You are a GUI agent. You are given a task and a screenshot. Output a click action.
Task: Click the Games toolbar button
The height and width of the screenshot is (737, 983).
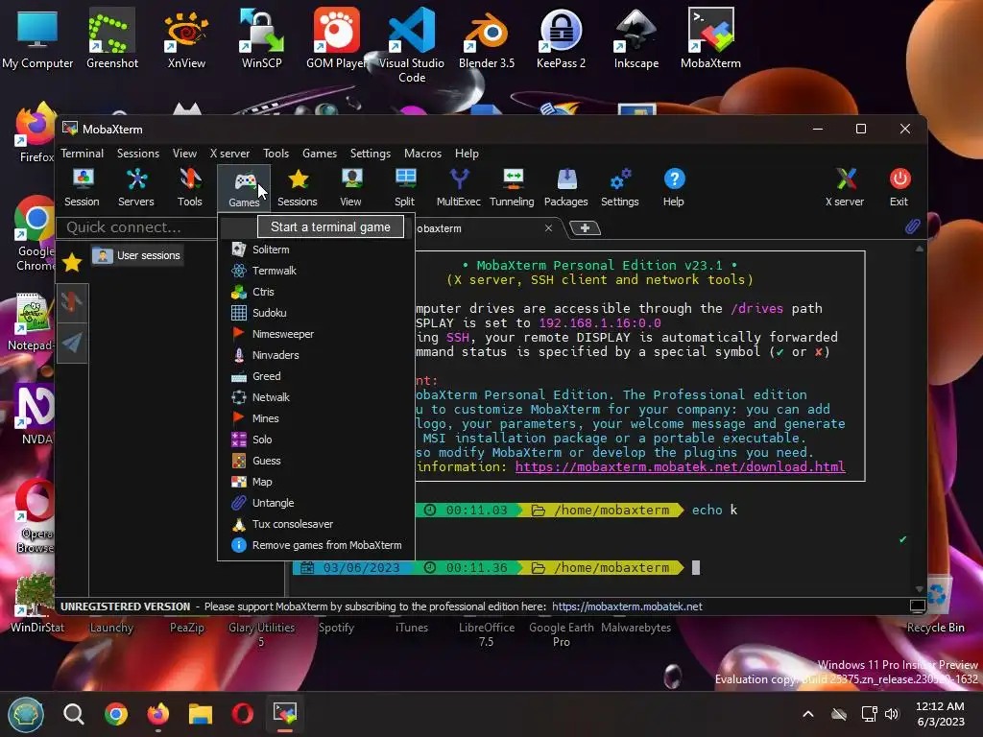[244, 187]
